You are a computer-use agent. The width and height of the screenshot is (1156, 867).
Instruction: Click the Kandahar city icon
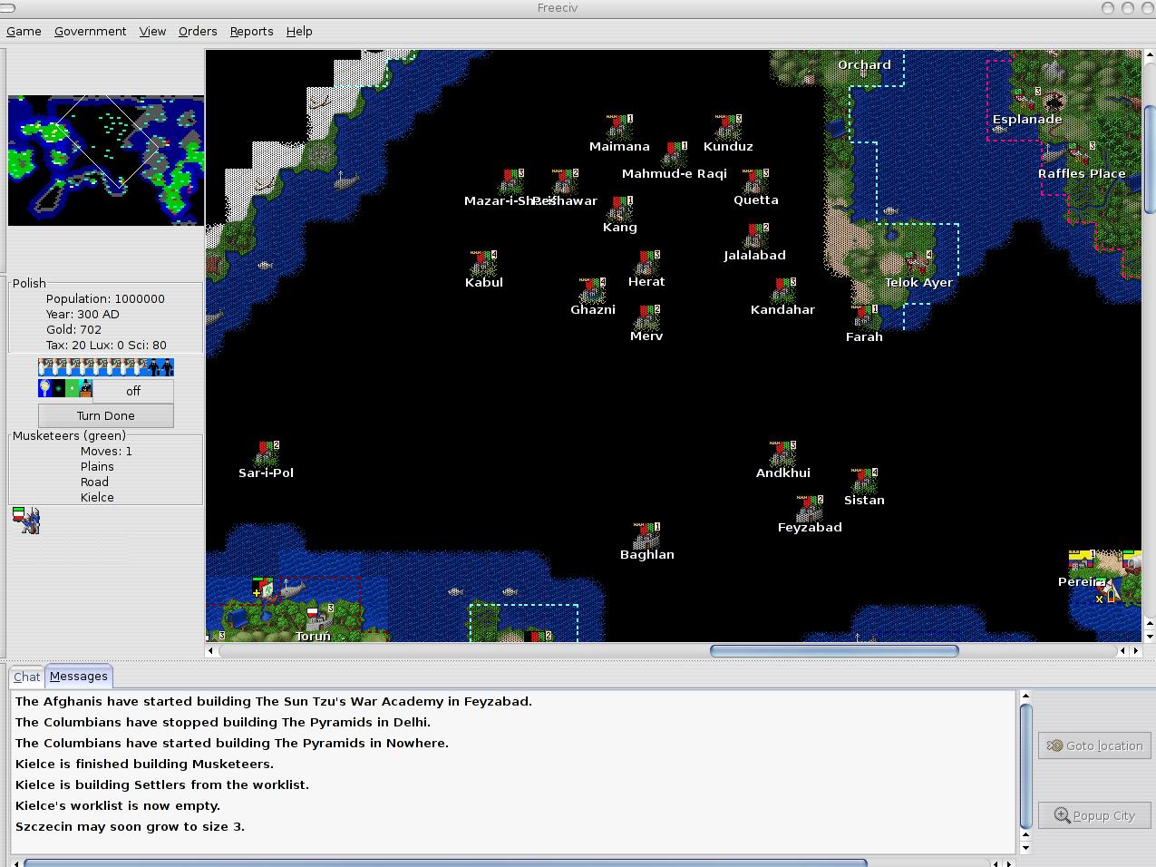pyautogui.click(x=782, y=290)
